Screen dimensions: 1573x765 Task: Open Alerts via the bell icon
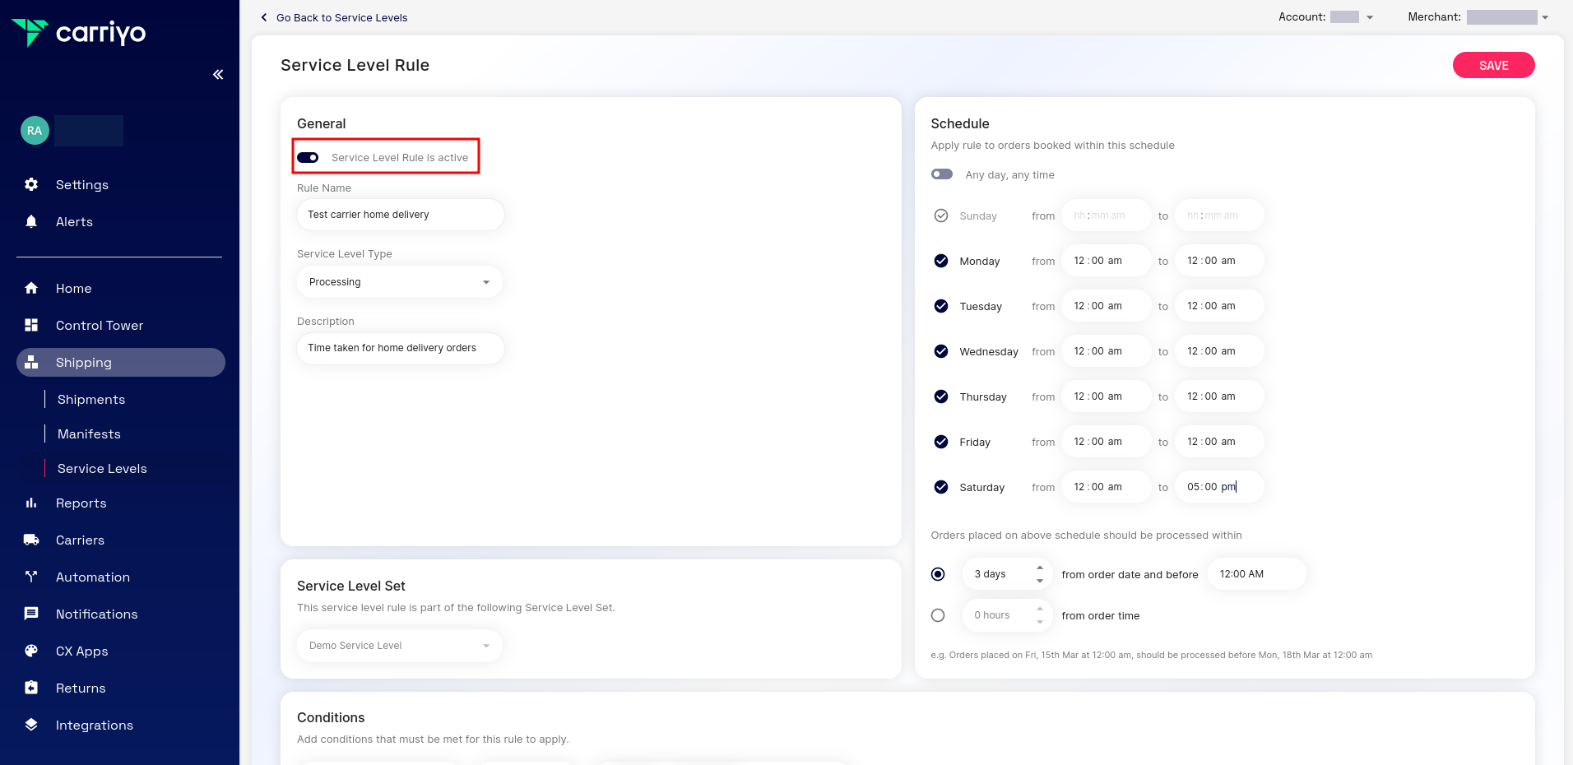tap(30, 221)
